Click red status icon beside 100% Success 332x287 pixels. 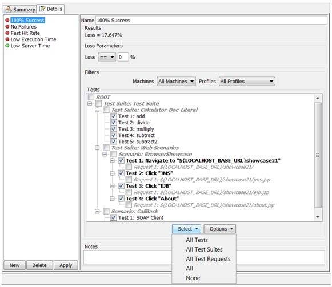(7, 21)
